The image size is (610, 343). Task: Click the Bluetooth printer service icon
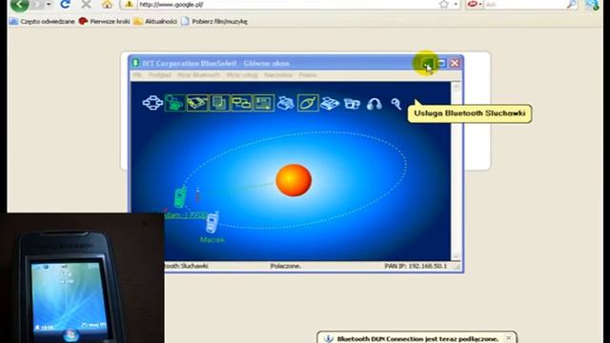coord(286,103)
